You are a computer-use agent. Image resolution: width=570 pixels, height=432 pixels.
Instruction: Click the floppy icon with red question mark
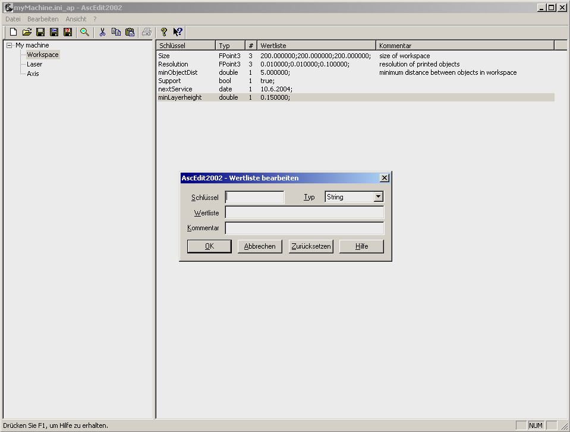point(68,32)
